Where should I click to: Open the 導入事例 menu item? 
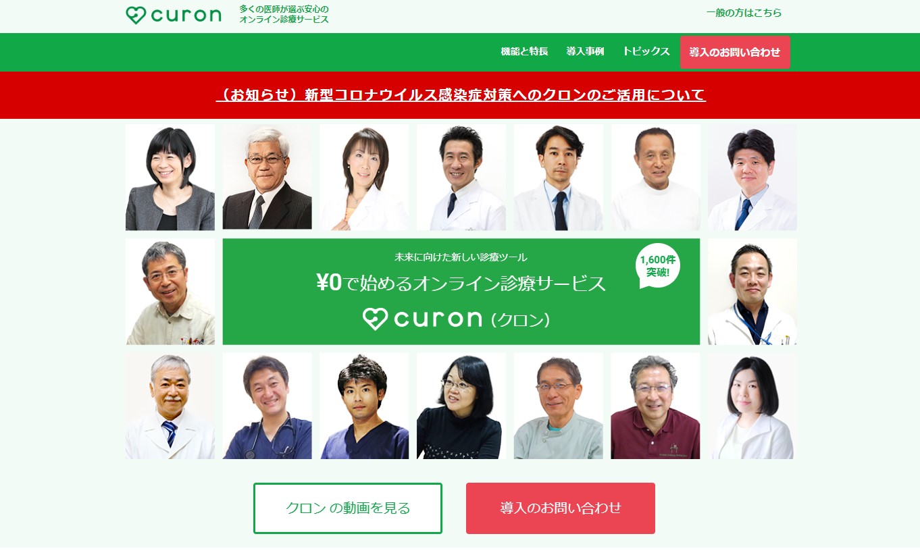point(585,52)
